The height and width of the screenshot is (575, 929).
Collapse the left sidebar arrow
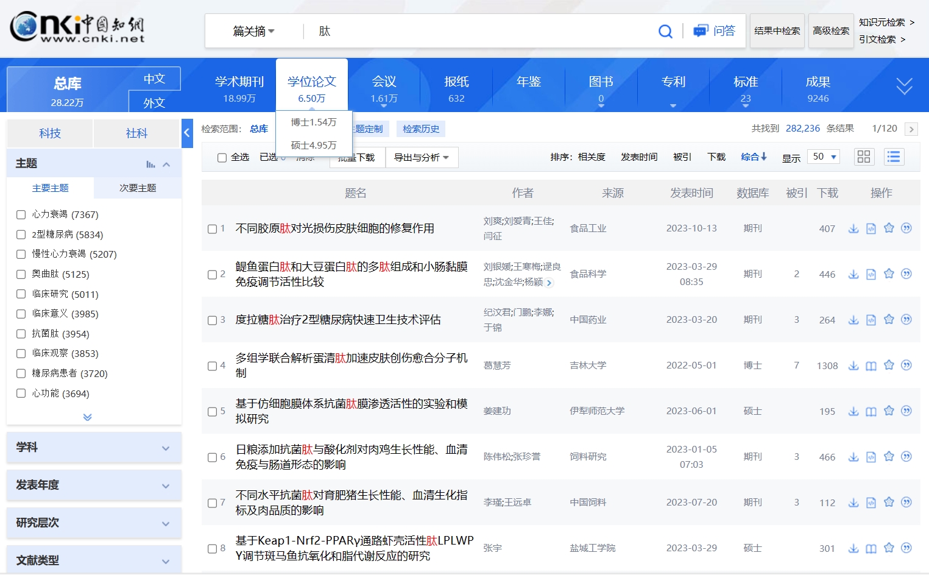pyautogui.click(x=187, y=133)
